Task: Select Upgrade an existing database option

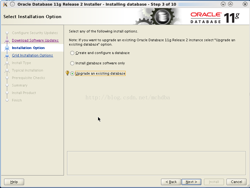Action: (x=72, y=74)
